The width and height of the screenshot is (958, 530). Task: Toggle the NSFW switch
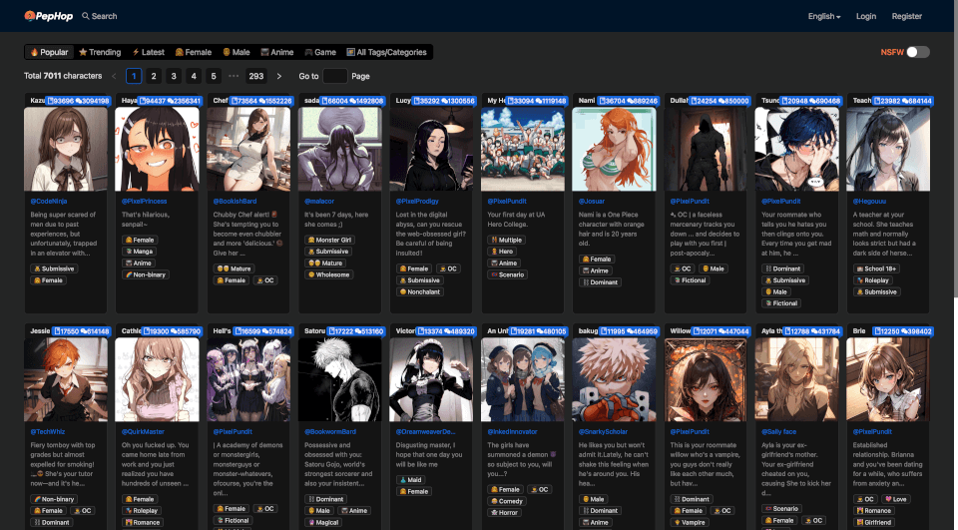918,52
